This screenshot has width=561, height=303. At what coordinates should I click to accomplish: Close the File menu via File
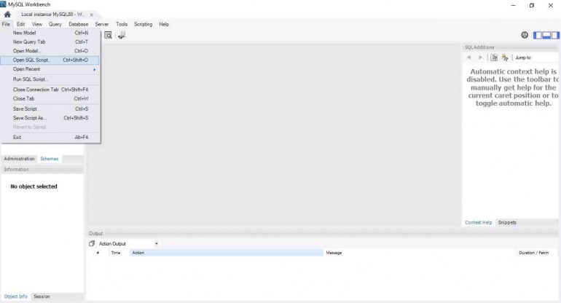tap(6, 24)
